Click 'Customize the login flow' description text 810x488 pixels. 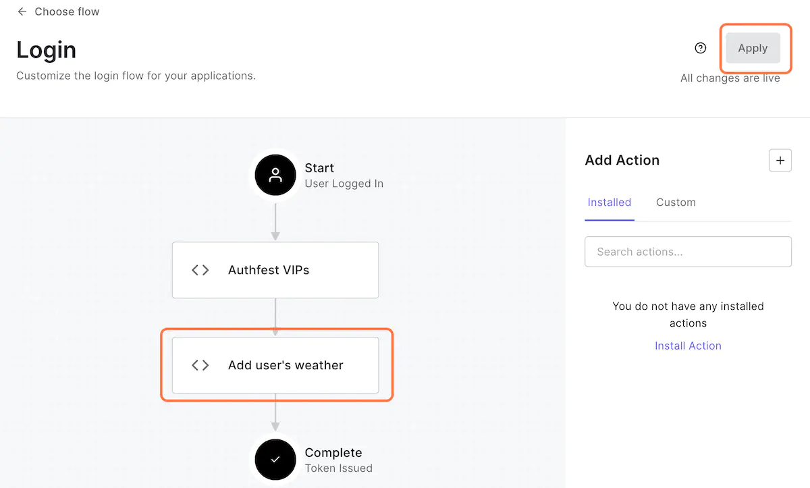(x=136, y=76)
